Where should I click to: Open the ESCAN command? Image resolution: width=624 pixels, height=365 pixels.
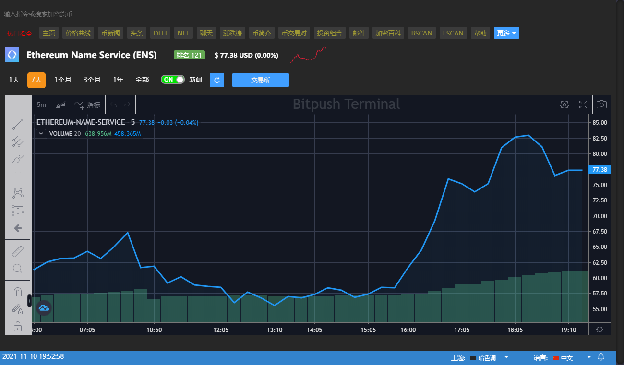pyautogui.click(x=453, y=33)
